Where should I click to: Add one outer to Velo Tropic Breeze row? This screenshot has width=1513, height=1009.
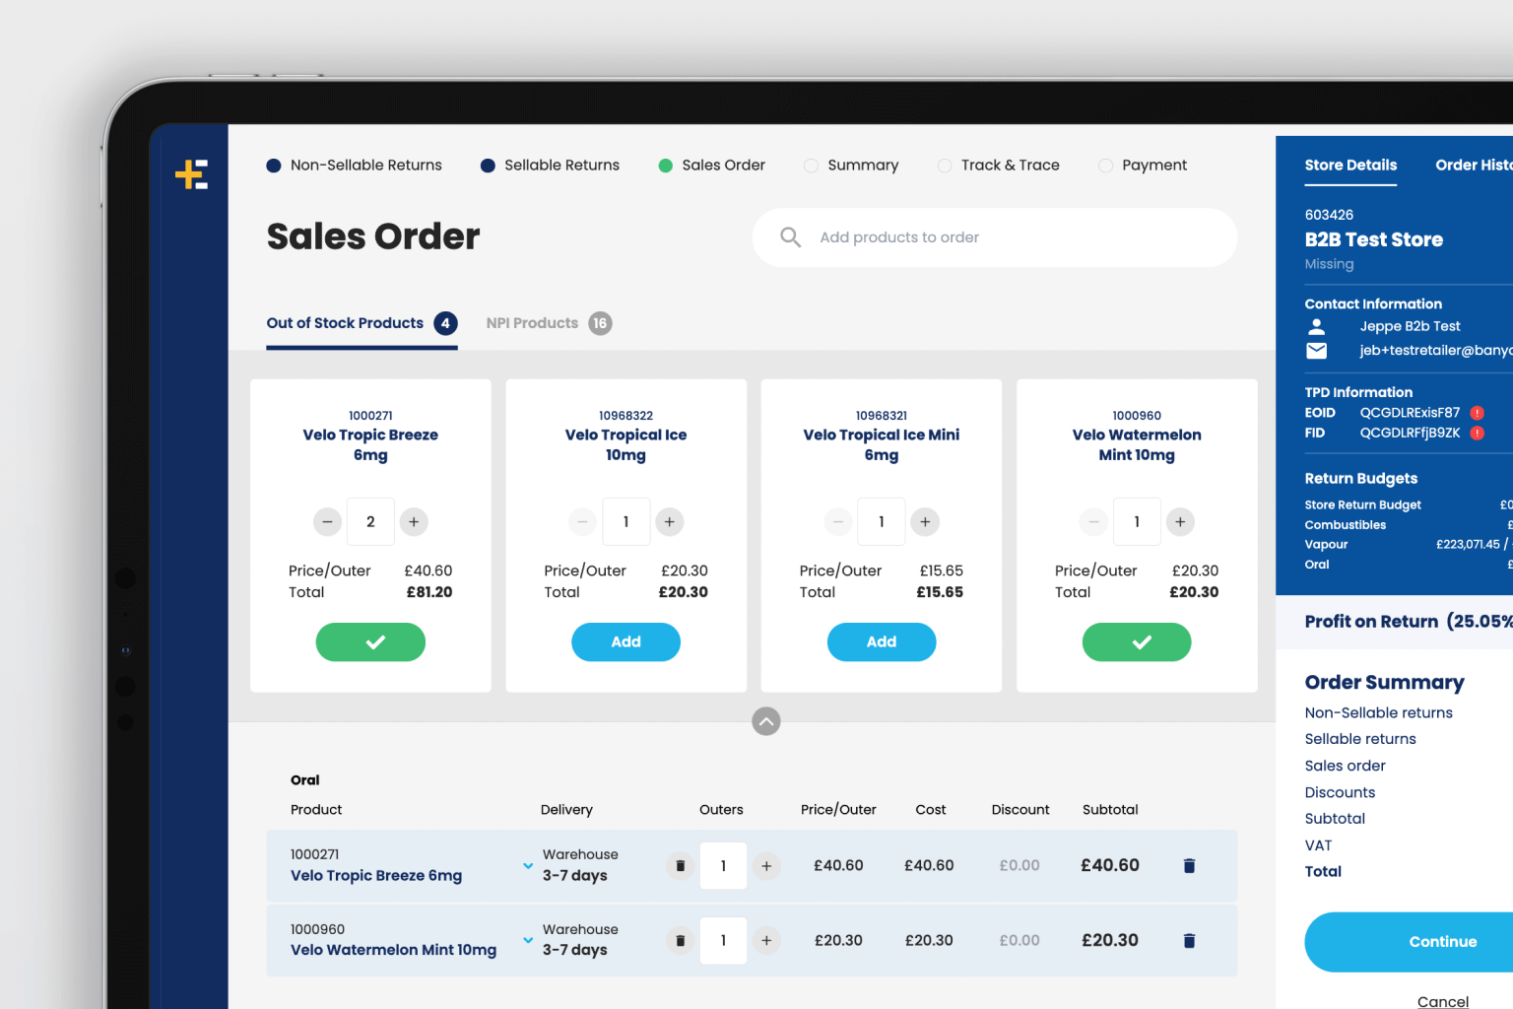click(x=766, y=866)
